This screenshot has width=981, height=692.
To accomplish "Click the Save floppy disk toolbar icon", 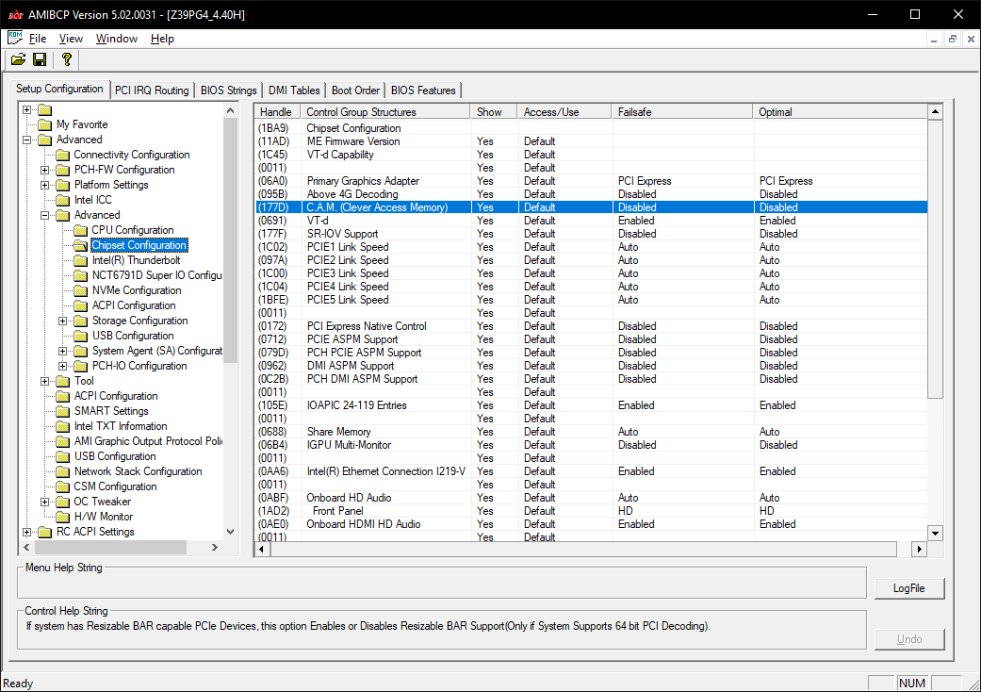I will [x=40, y=59].
